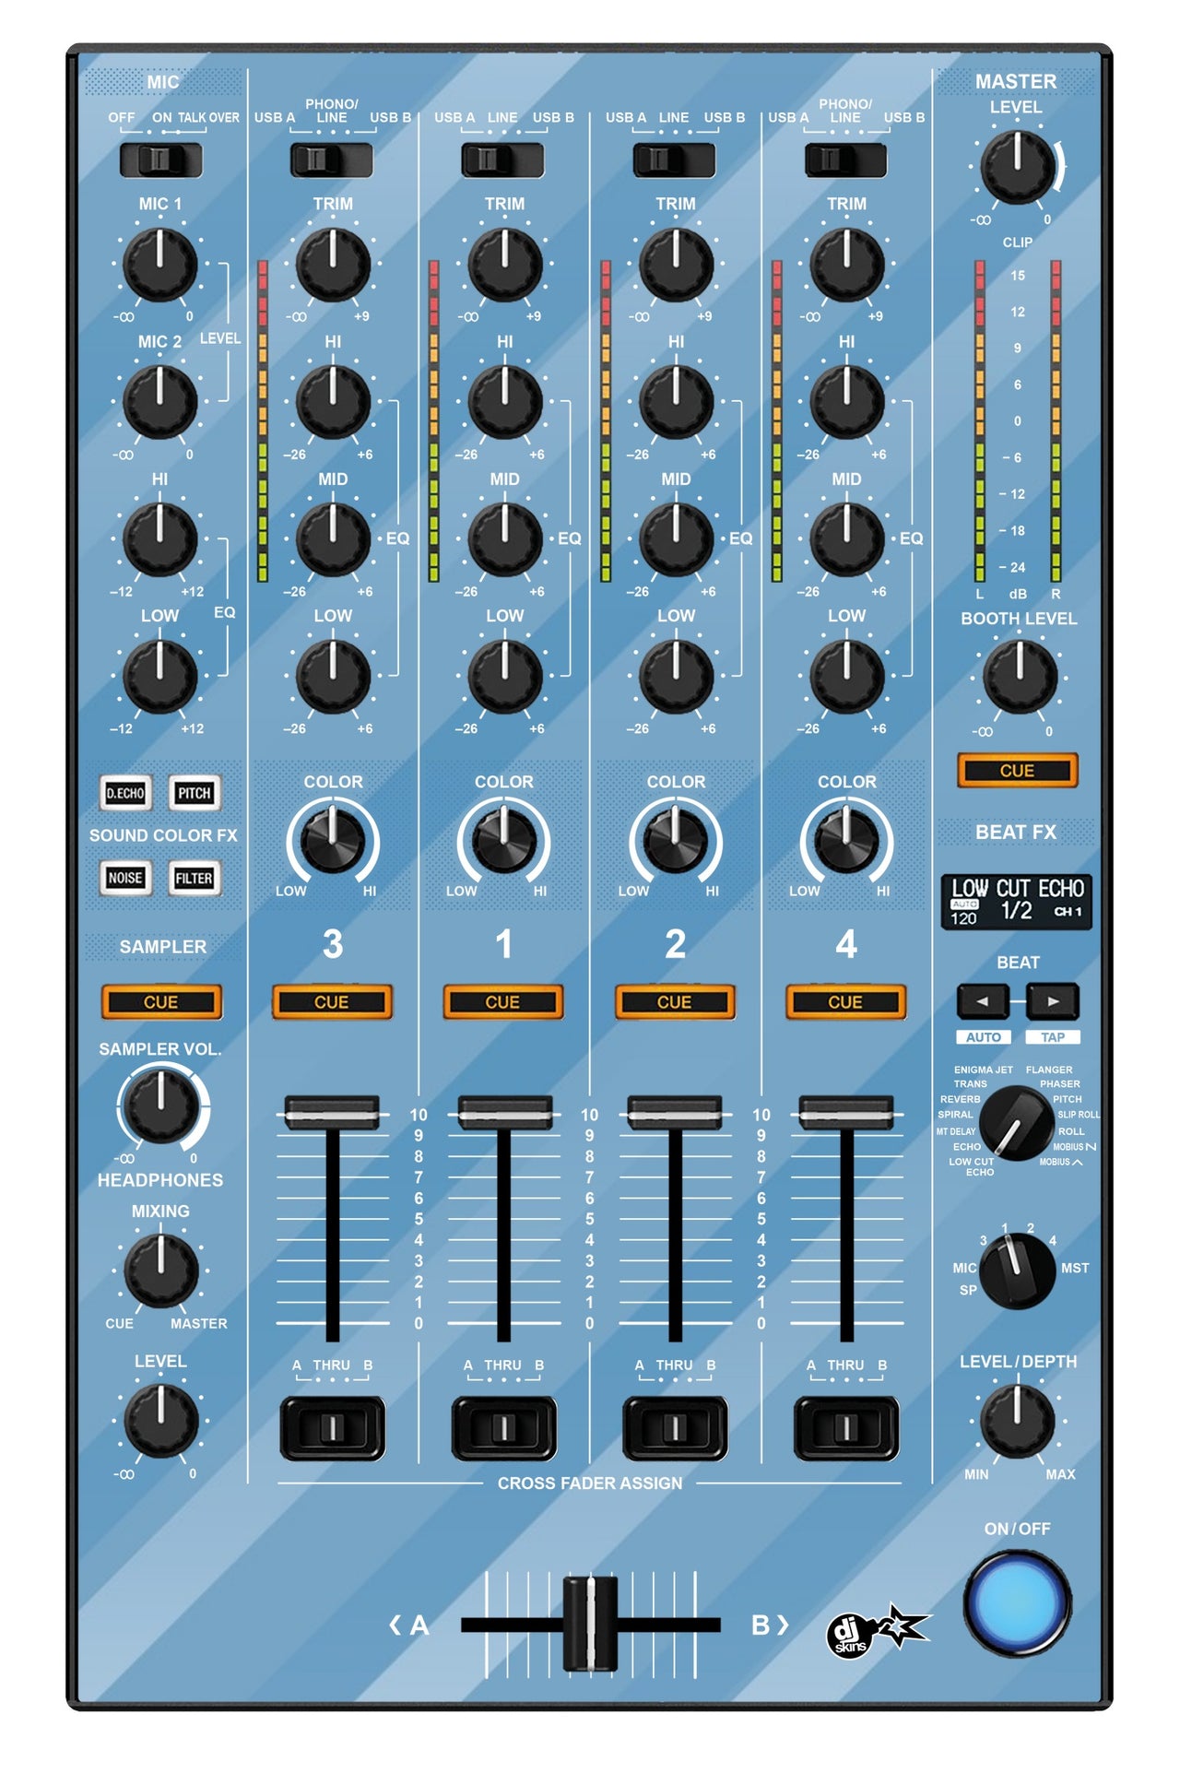This screenshot has width=1180, height=1773.
Task: Flip channel 1 crossfader assign A/THRU/B switch
Action: 503,1428
